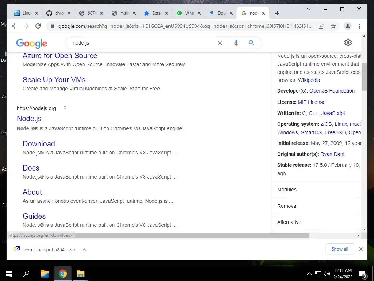The image size is (374, 281).
Task: Open the volume tray icon
Action: click(x=327, y=274)
